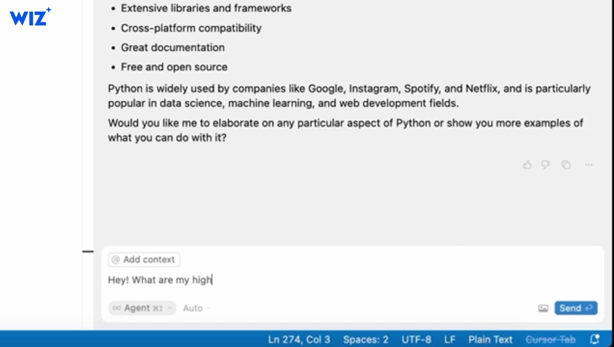Click the "Free and open source" bullet
The image size is (614, 347).
(x=174, y=67)
